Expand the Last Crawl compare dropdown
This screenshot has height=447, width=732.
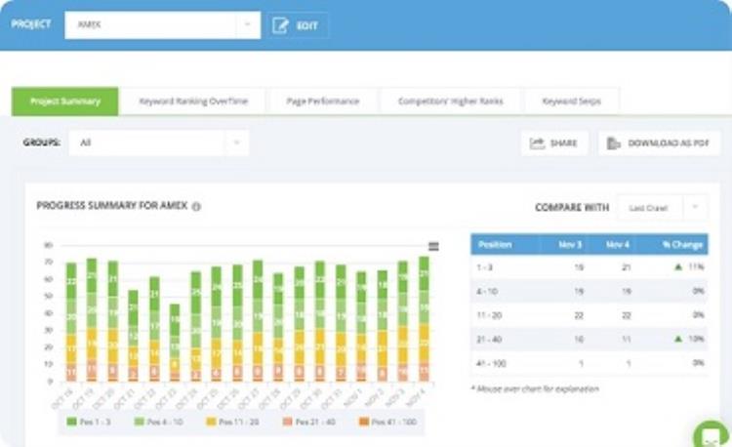pos(694,207)
